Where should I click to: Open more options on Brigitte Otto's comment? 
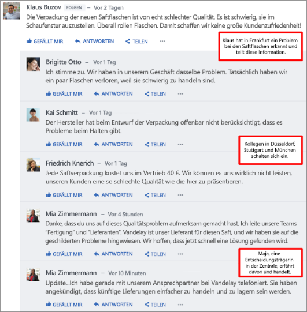(x=180, y=94)
